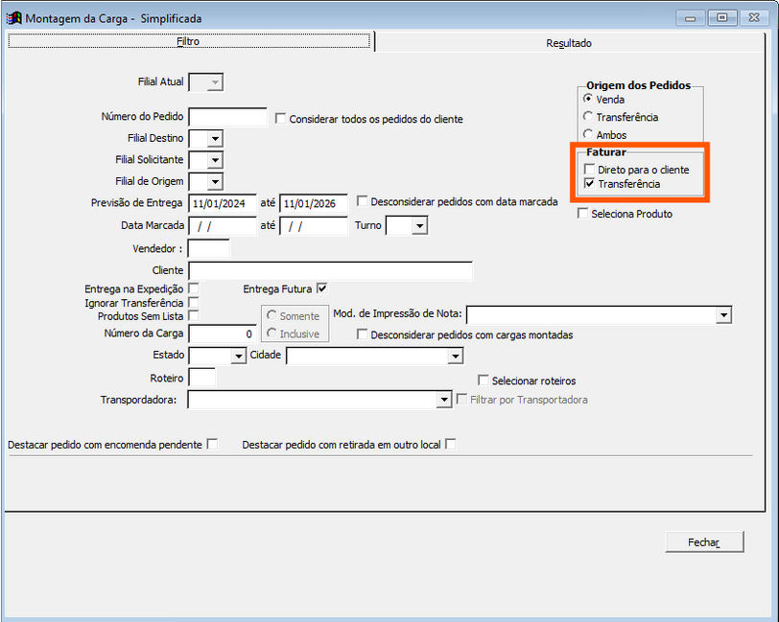779x622 pixels.
Task: Switch to the Resultado tab
Action: click(x=569, y=43)
